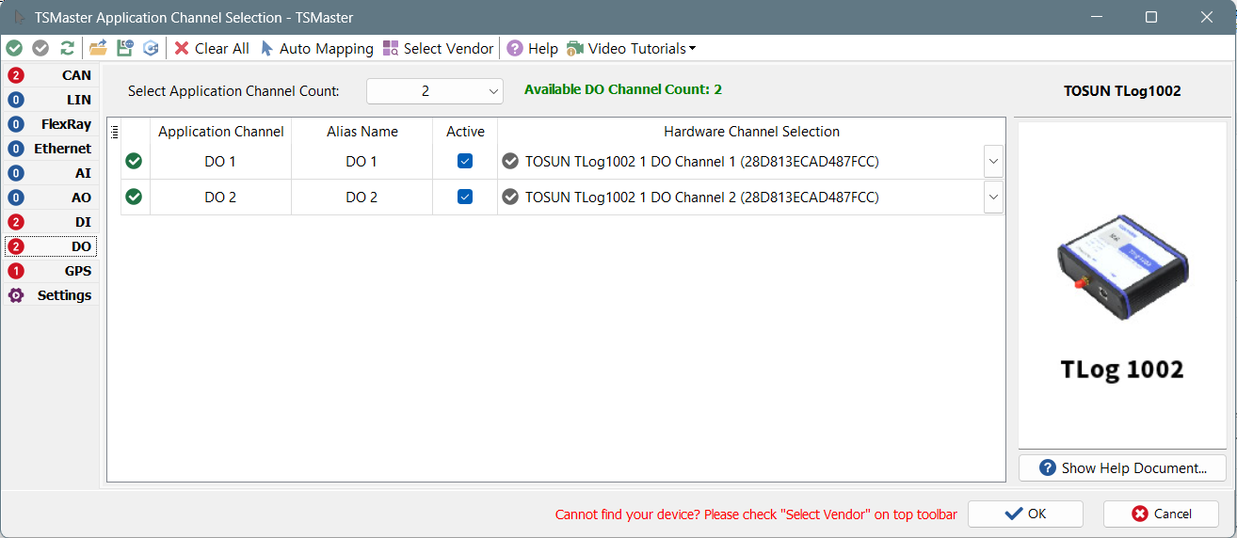Click the Alias Name cell DO 1
The width and height of the screenshot is (1237, 538).
coord(362,162)
